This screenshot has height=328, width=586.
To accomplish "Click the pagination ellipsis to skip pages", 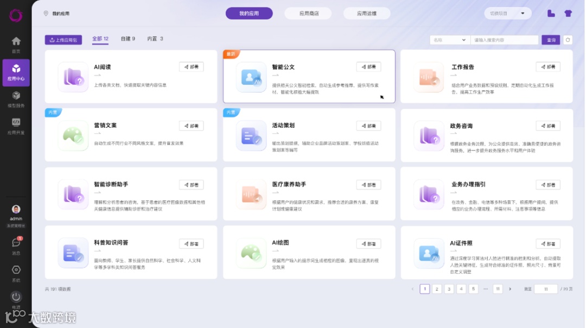I will 486,289.
